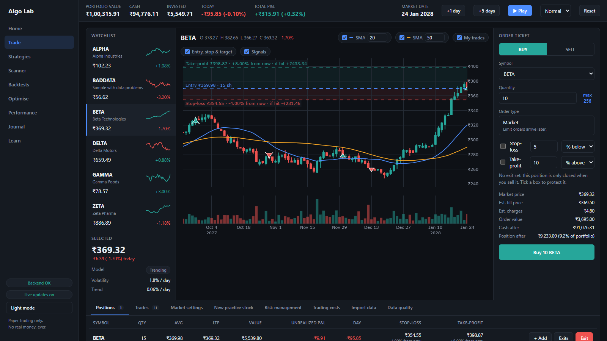Viewport: 607px width, 341px height.
Task: Advance the market by +5 days
Action: [x=487, y=11]
